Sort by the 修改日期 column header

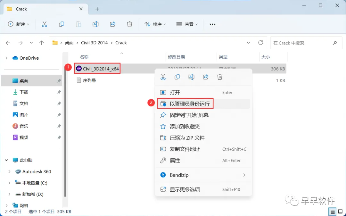[176, 57]
